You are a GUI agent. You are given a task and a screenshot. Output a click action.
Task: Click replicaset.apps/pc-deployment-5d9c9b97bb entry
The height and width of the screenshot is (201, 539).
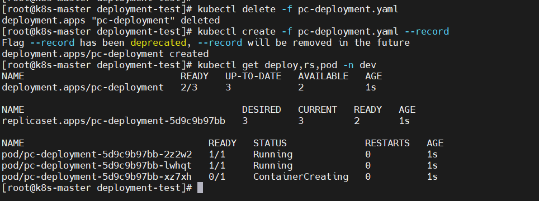[x=114, y=121]
